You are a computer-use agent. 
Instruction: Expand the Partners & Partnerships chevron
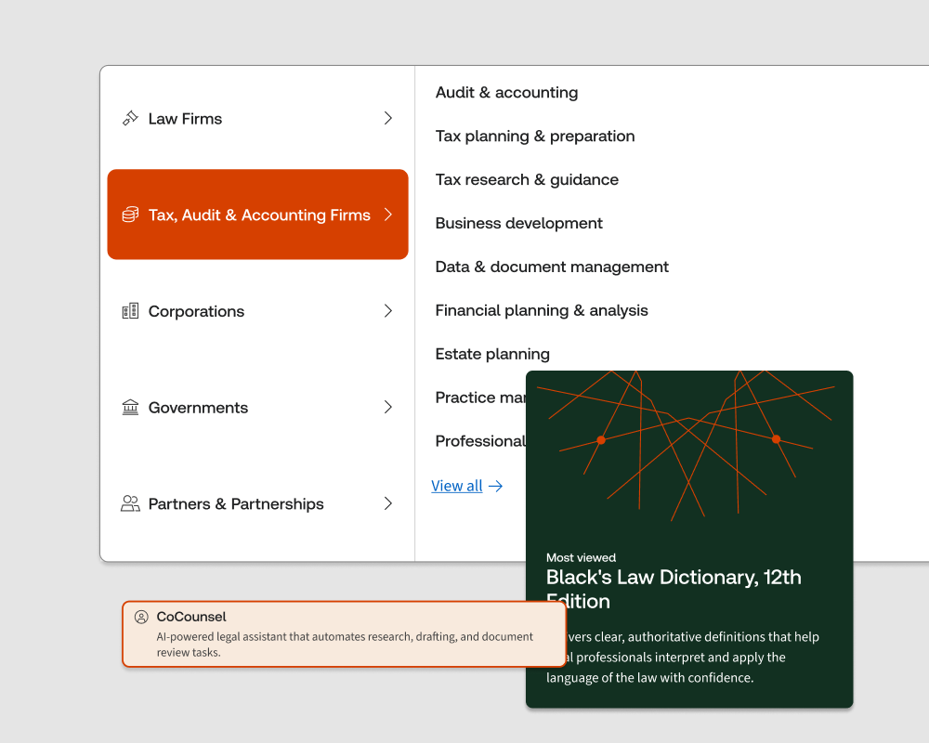coord(388,503)
